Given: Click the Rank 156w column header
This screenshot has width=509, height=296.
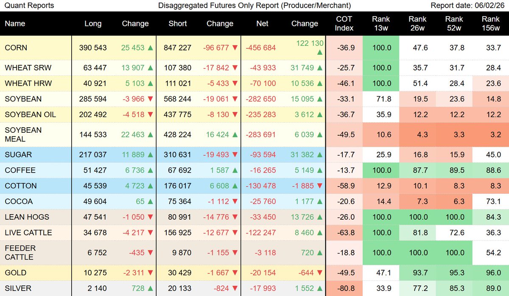Looking at the screenshot, I should 491,24.
